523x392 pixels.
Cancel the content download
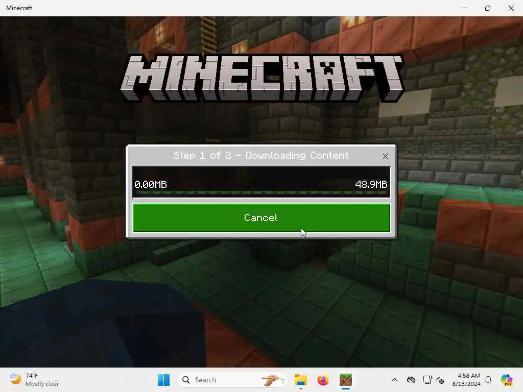pos(261,217)
